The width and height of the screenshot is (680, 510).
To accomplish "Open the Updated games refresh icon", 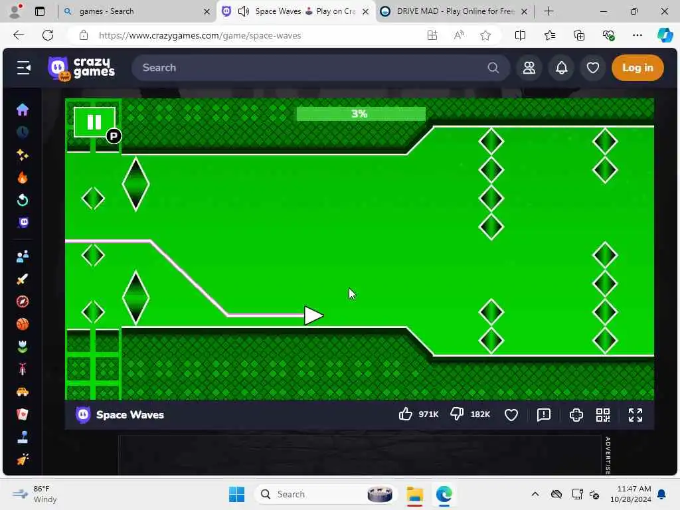I will pyautogui.click(x=23, y=200).
